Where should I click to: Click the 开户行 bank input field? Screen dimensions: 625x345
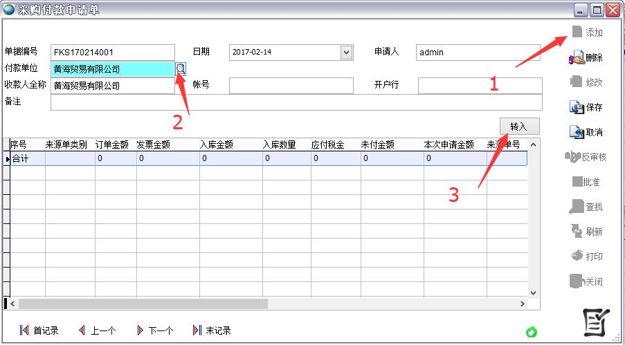pyautogui.click(x=480, y=86)
